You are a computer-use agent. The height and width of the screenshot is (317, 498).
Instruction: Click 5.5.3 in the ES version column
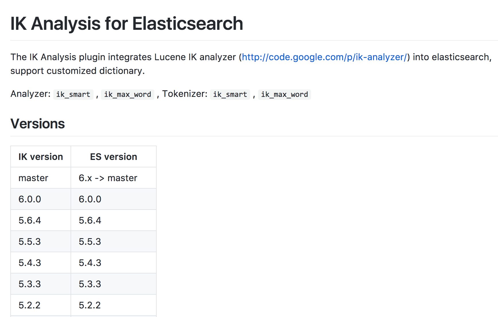pyautogui.click(x=114, y=242)
